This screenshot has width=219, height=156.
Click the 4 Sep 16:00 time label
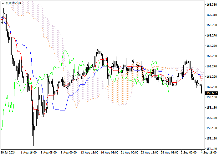209,152
